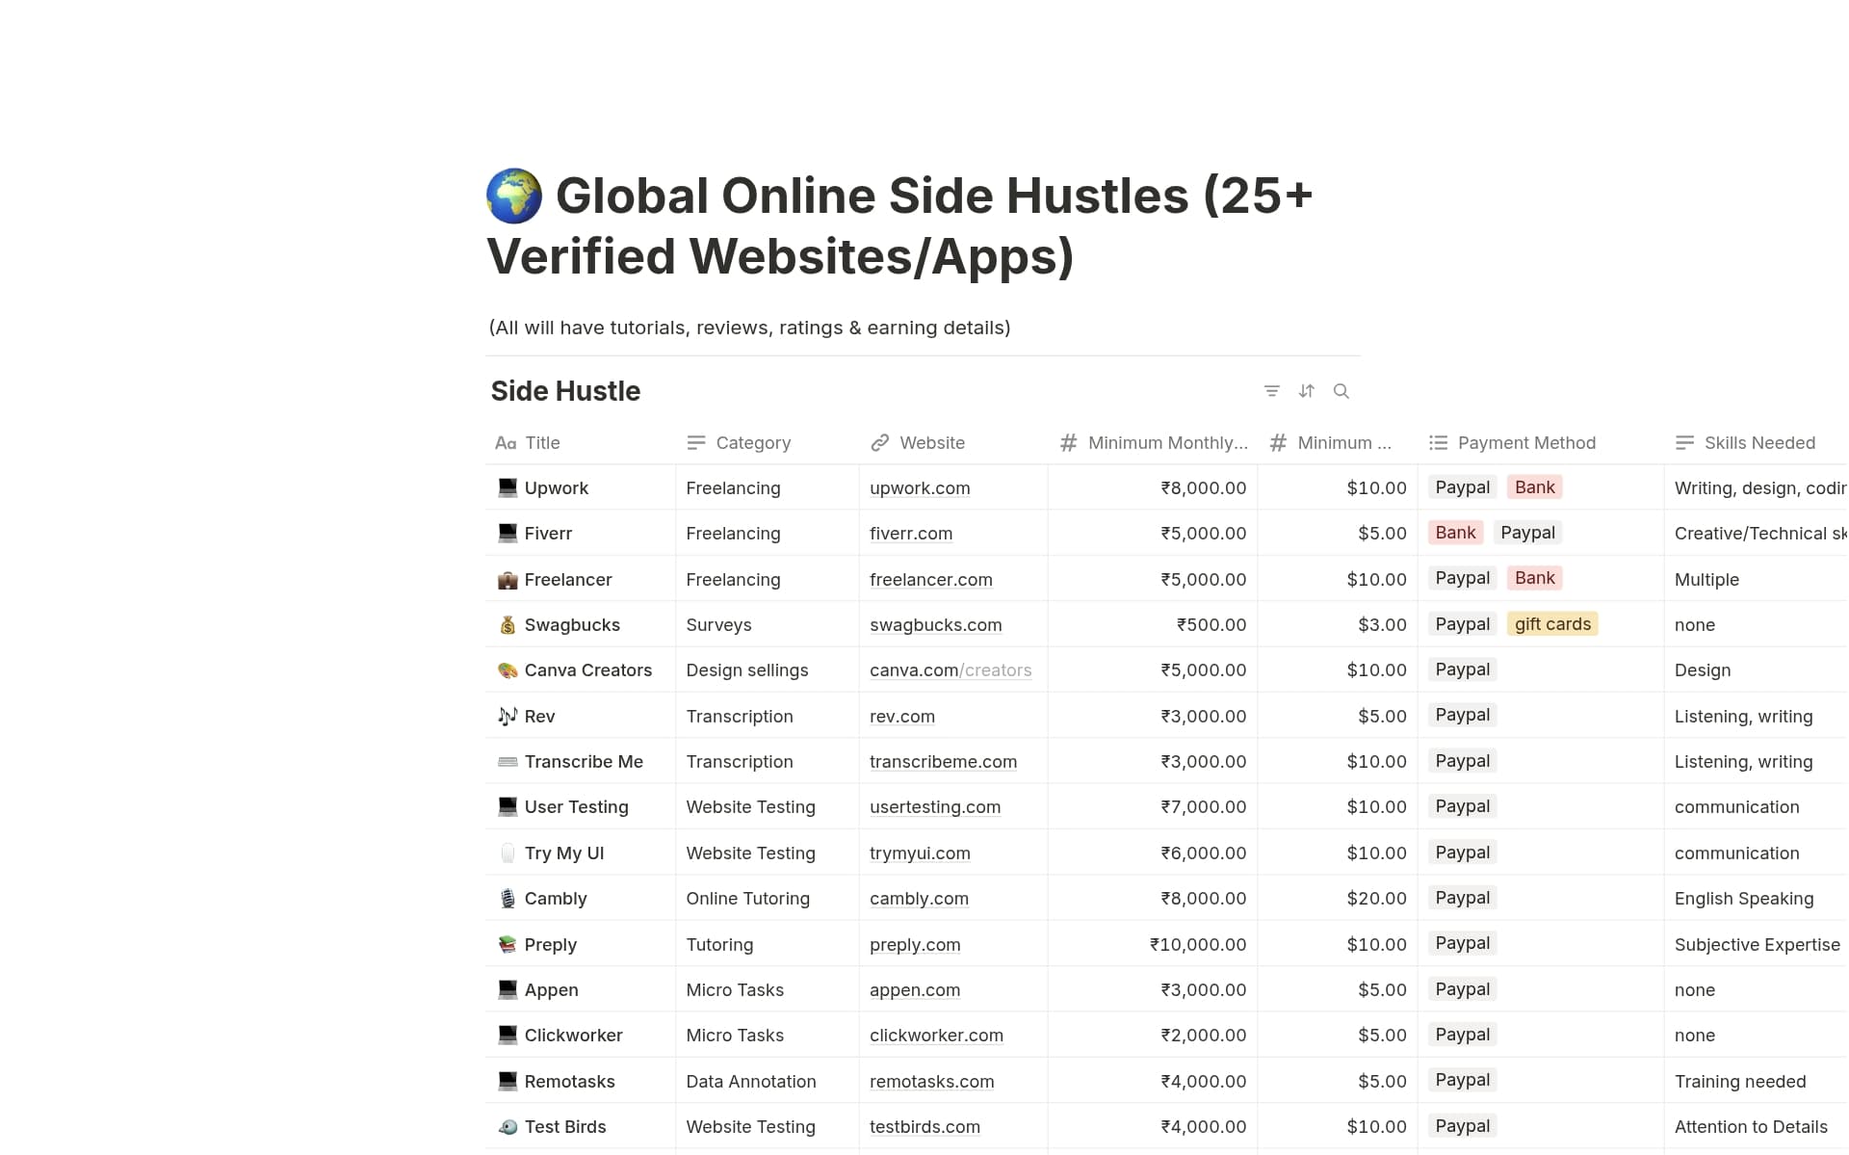Open usertesting.com link
Image resolution: width=1849 pixels, height=1155 pixels.
[x=935, y=807]
